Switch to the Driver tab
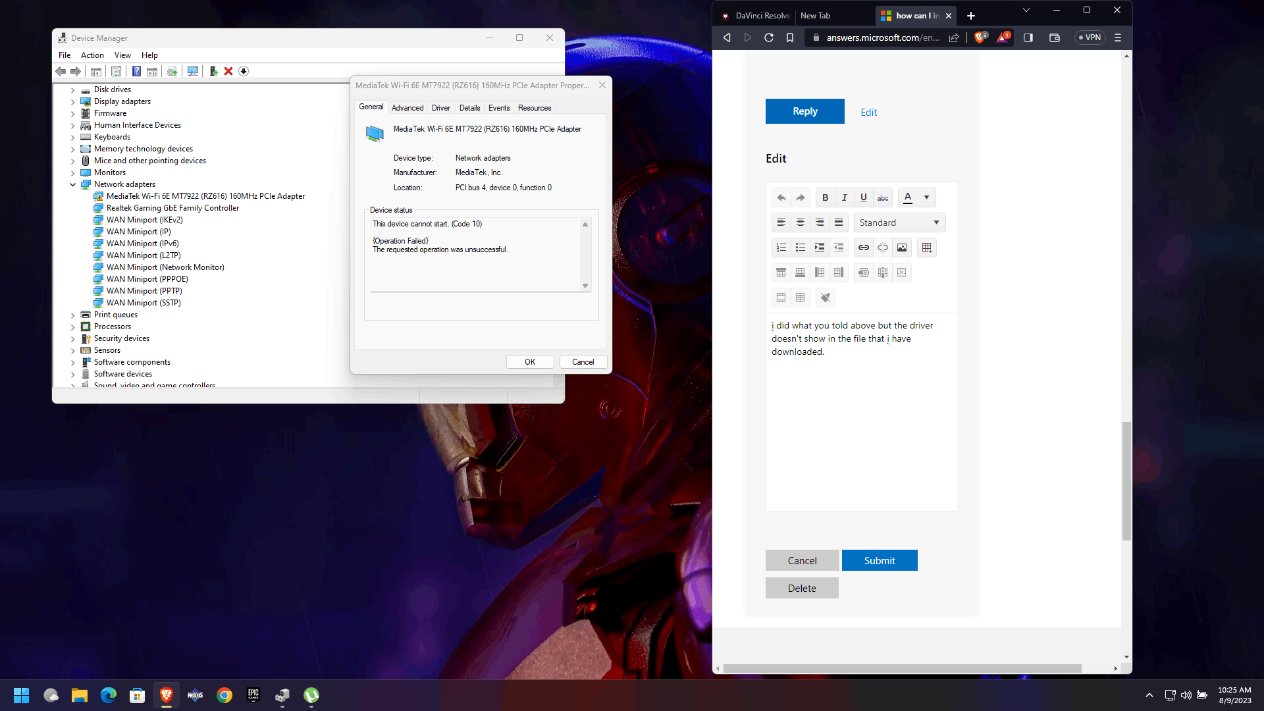Image resolution: width=1264 pixels, height=711 pixels. click(x=440, y=108)
